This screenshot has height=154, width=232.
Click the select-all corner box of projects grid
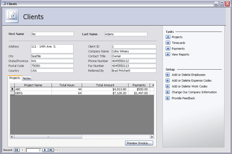[12, 85]
